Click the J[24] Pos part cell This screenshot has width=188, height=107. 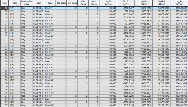tap(14, 43)
